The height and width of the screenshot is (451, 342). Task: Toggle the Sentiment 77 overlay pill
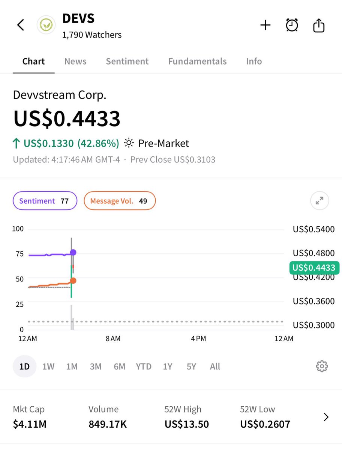coord(45,201)
